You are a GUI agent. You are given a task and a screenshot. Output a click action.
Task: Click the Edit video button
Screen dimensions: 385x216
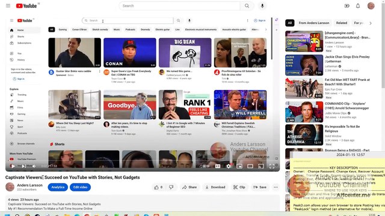[80, 187]
